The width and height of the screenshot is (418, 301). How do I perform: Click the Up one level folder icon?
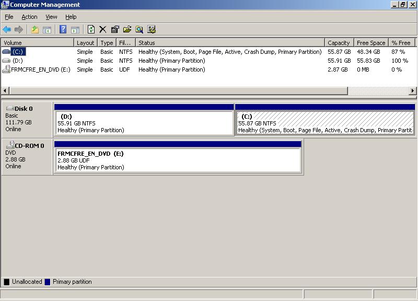[34, 30]
